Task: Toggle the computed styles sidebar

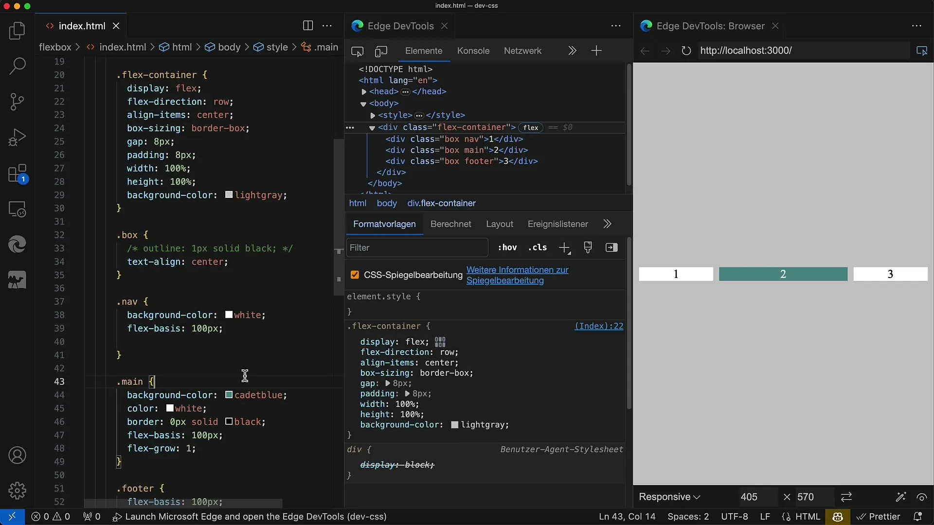Action: click(611, 247)
